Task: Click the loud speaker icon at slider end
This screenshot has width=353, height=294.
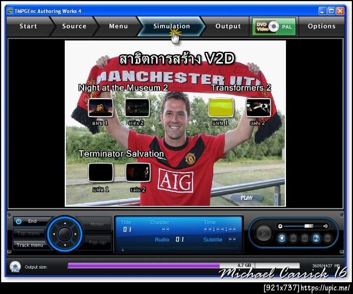Action: pos(325,226)
